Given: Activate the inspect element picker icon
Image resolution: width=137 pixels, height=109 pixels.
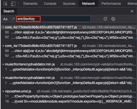Looking at the screenshot, I should click(x=5, y=4).
